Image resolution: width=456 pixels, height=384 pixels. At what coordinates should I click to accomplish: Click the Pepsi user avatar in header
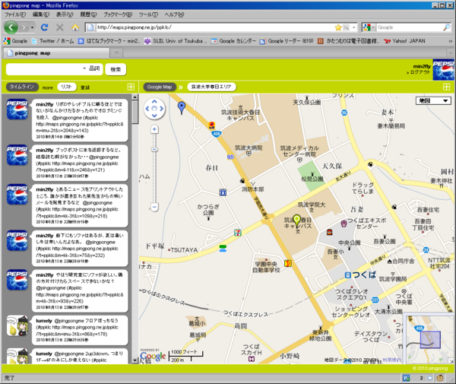(443, 70)
